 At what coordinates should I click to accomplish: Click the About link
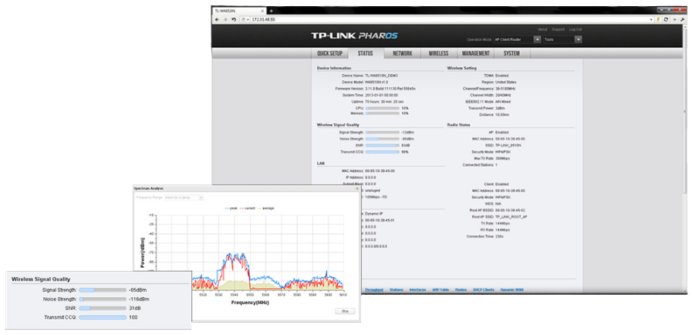(x=542, y=29)
